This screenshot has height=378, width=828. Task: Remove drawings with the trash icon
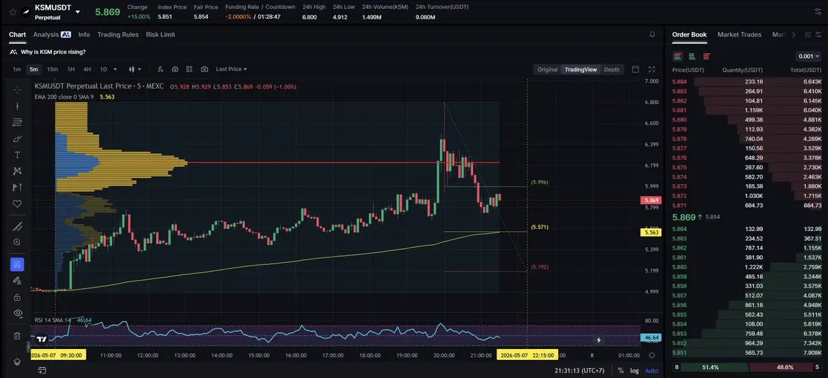17,335
